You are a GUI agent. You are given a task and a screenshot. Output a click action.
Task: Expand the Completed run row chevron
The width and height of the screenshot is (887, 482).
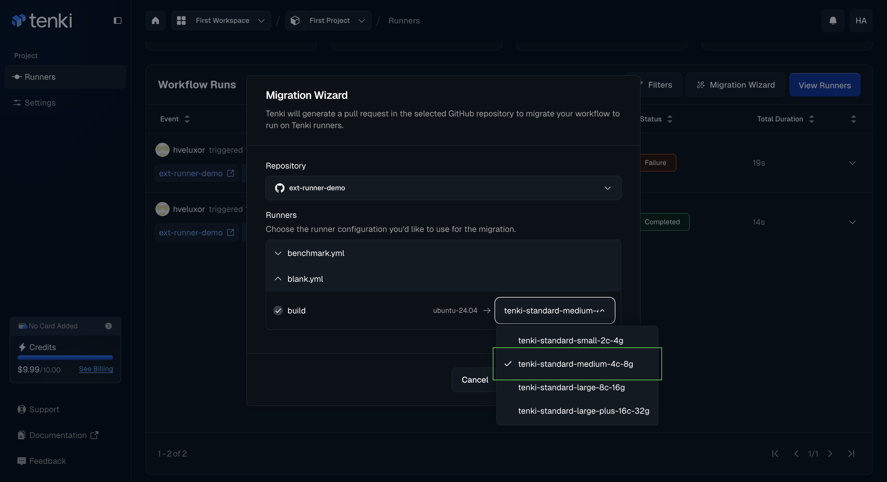pos(852,222)
